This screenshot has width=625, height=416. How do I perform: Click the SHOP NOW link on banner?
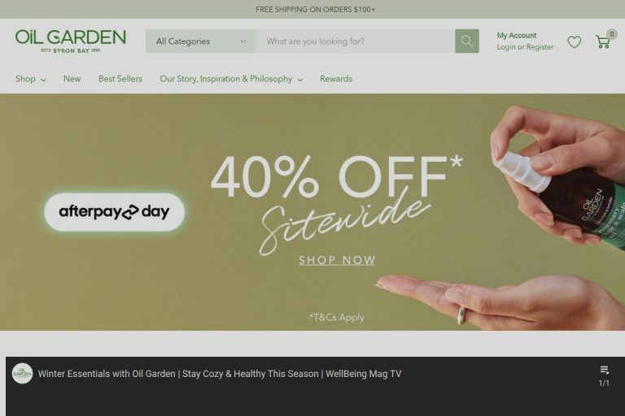click(x=337, y=260)
